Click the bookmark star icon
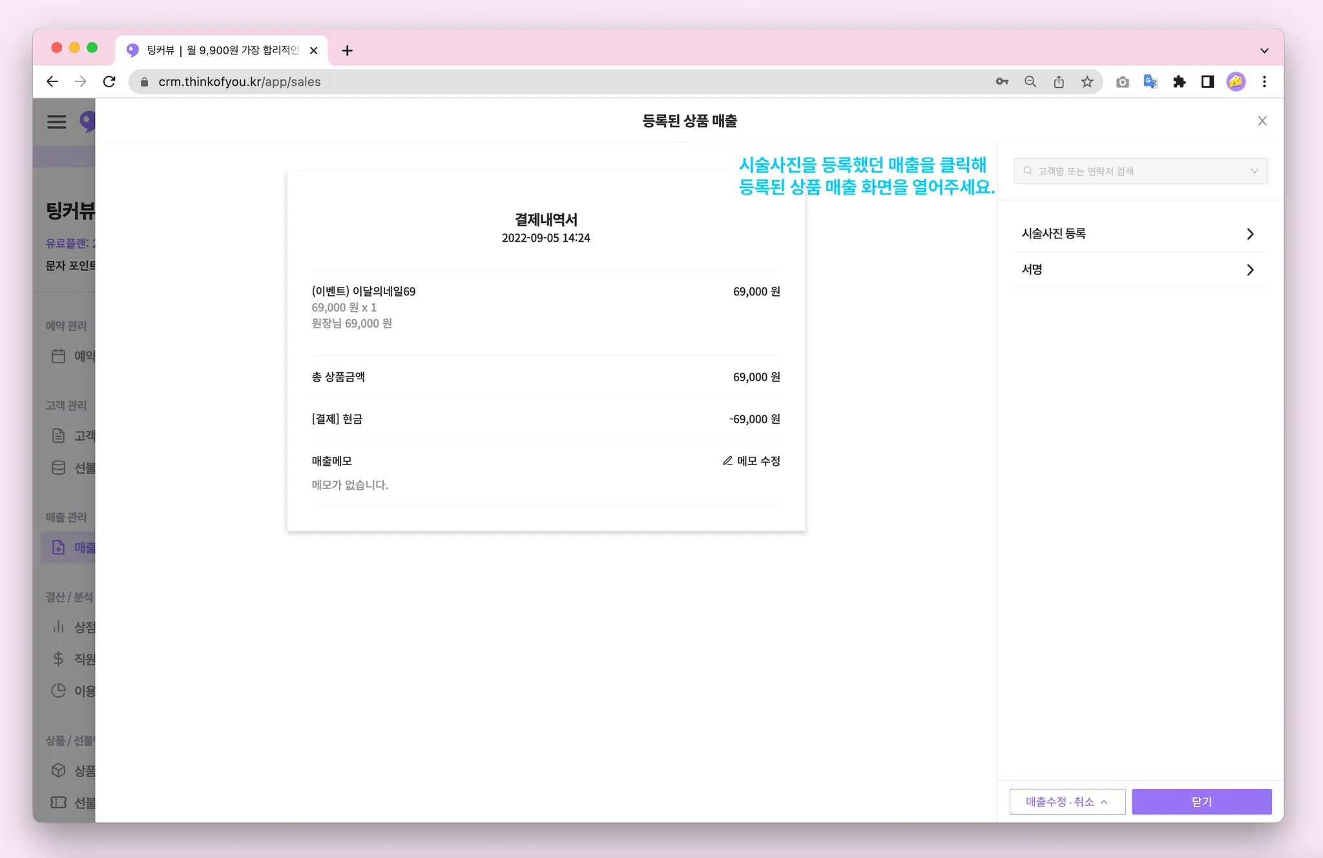Screen dimensions: 1323x858 [1087, 81]
